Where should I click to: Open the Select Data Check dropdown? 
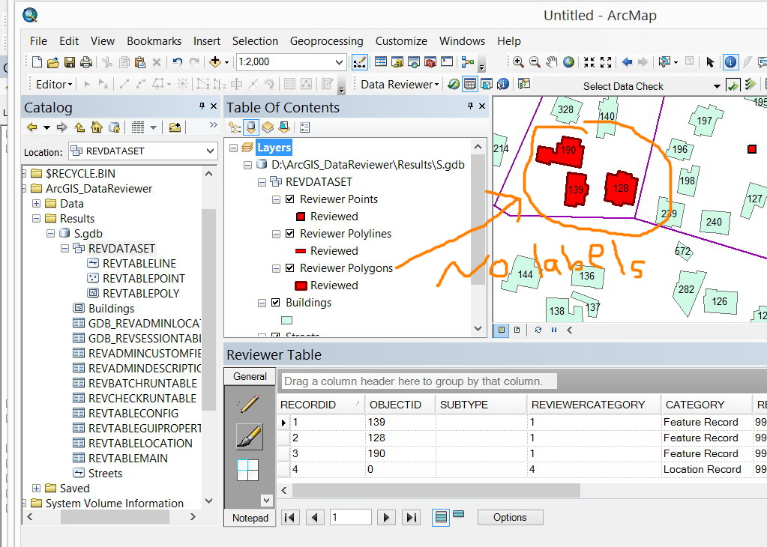point(717,86)
